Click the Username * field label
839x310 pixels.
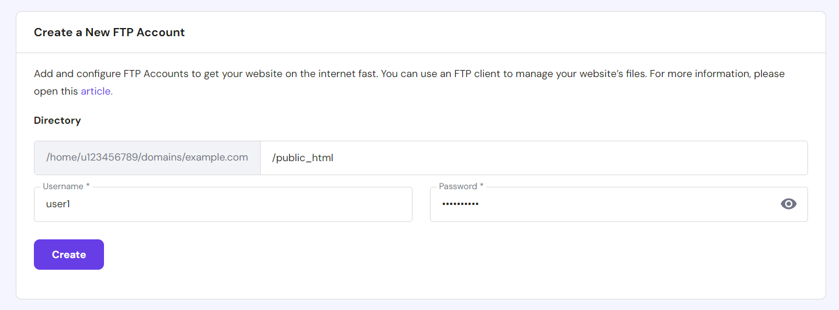tap(66, 186)
